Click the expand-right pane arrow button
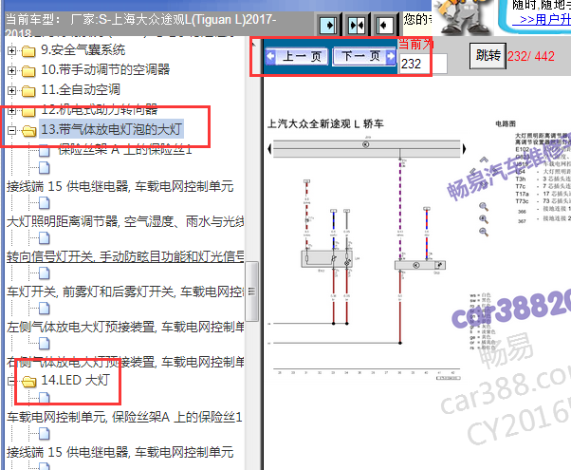571x470 pixels. 328,25
